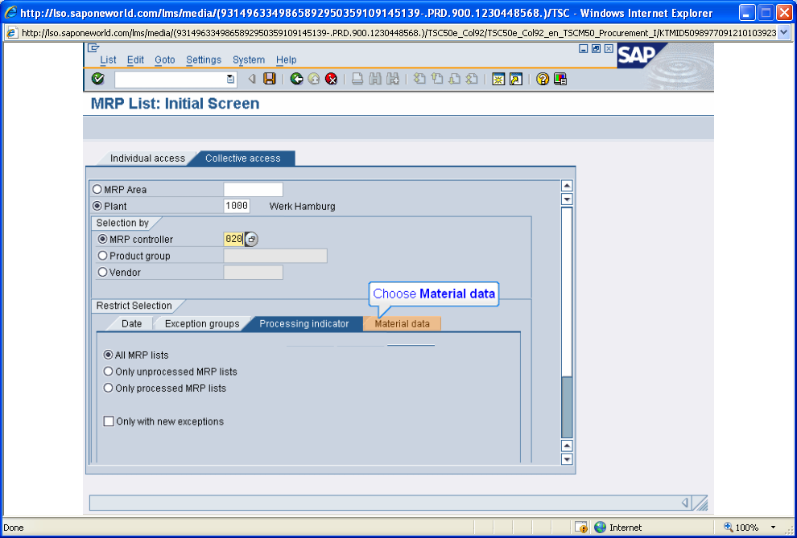Open the Goto menu

tap(165, 60)
